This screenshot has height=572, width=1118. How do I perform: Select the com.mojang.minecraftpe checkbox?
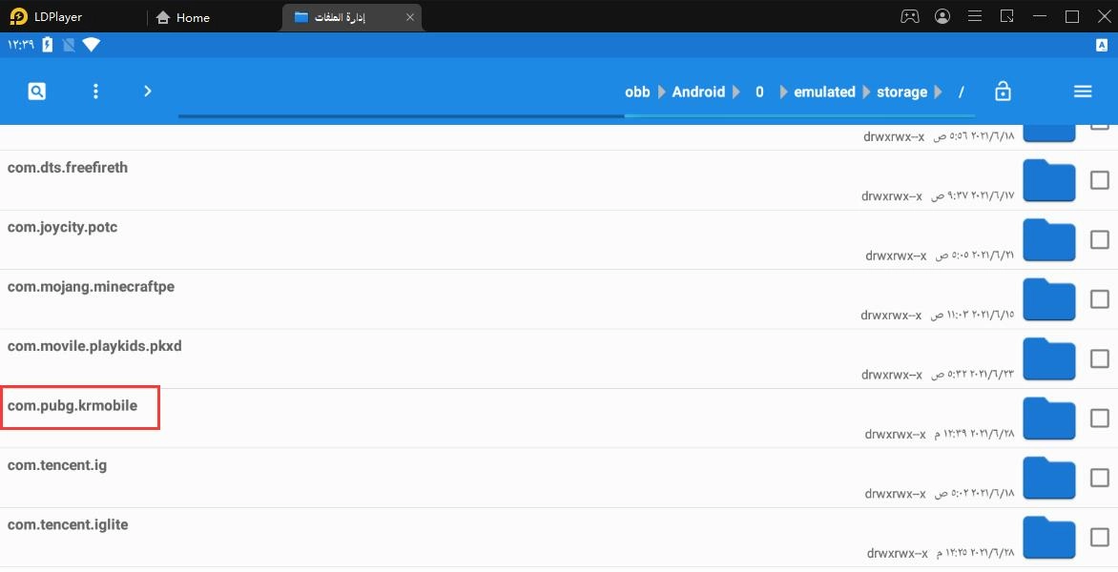[x=1099, y=299]
